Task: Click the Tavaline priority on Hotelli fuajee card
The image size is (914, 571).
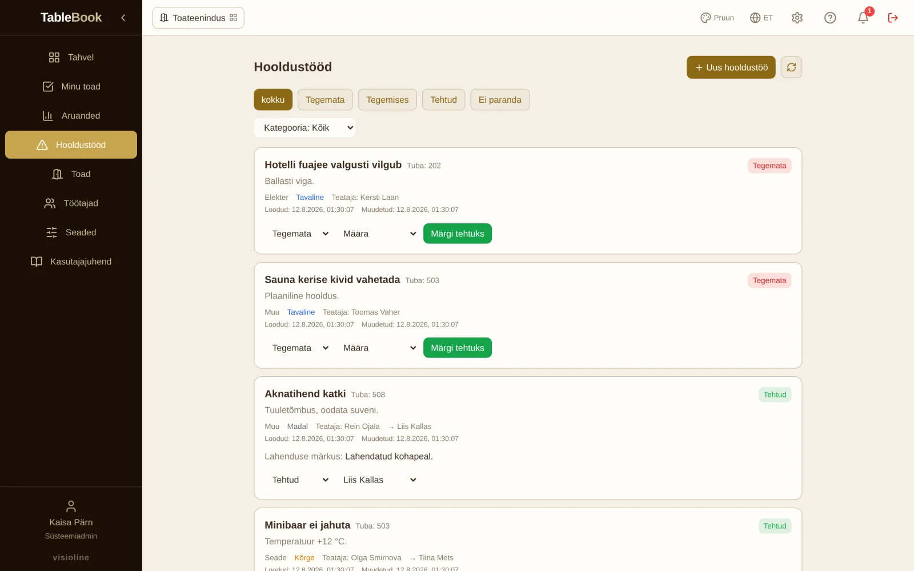Action: pos(310,198)
